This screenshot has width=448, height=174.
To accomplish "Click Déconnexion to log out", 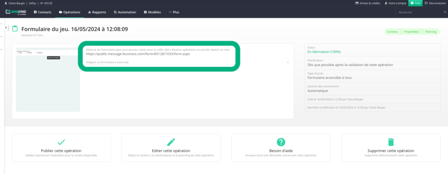I will [435, 3].
